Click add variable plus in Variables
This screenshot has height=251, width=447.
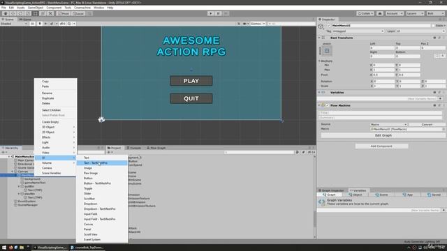[441, 98]
